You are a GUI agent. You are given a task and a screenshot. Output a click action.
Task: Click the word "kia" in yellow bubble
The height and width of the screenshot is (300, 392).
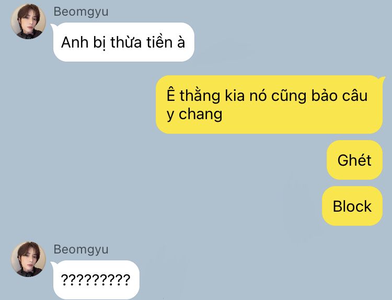coord(235,96)
